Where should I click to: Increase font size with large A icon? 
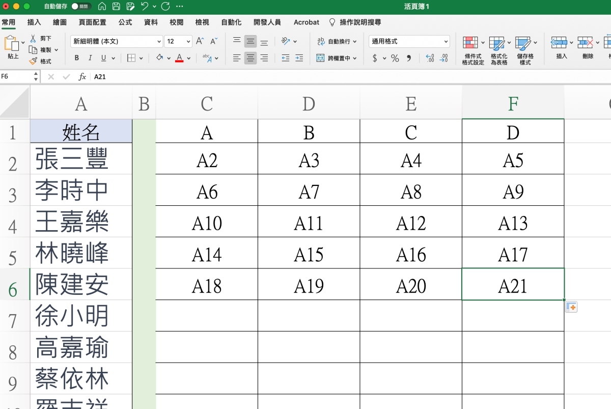pyautogui.click(x=200, y=41)
